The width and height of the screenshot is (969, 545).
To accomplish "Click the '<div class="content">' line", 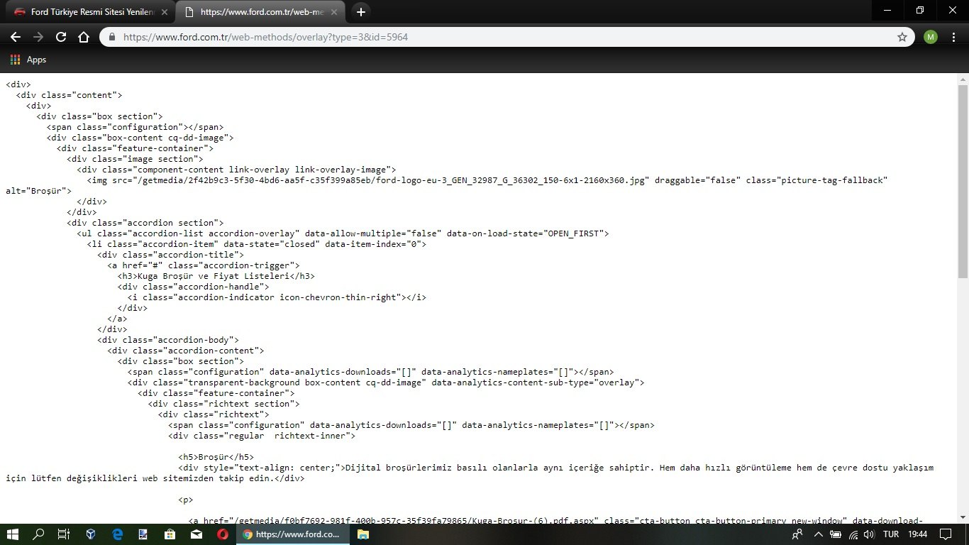I will (70, 95).
